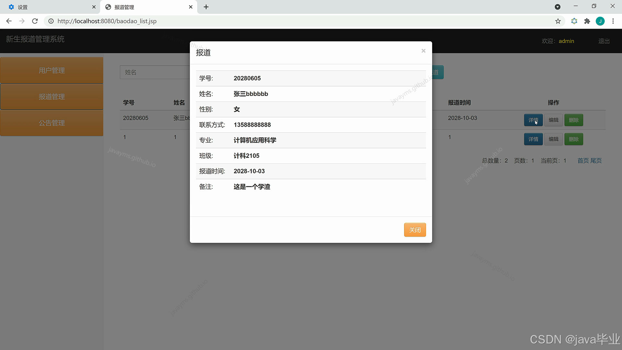Viewport: 622px width, 350px height.
Task: Close the 报道管理 tab
Action: point(190,7)
